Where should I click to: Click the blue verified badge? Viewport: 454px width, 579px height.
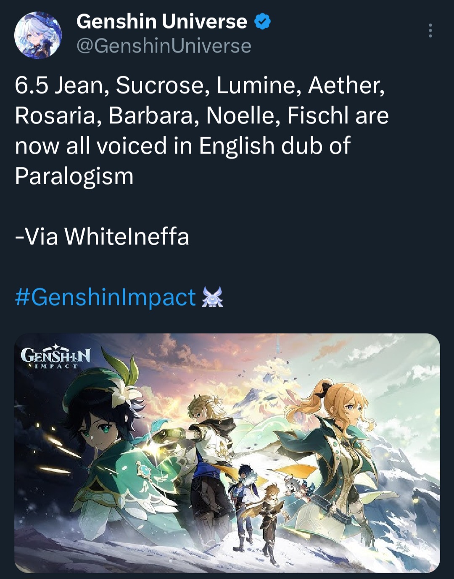coord(262,22)
